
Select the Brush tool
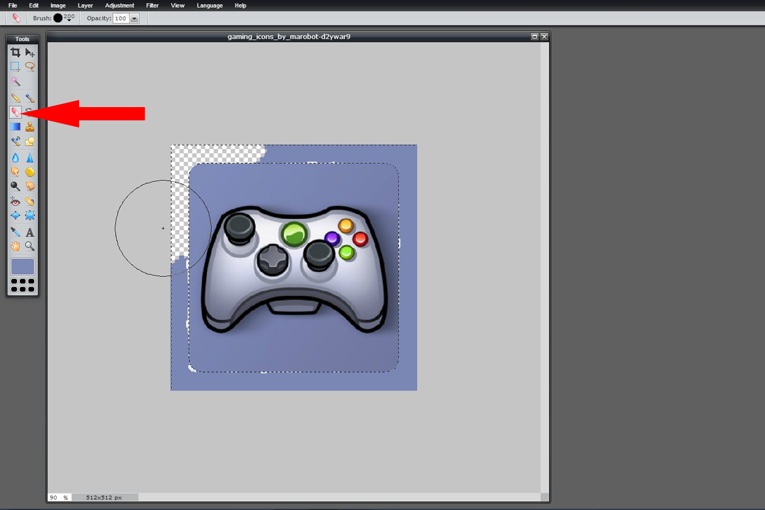tap(30, 97)
